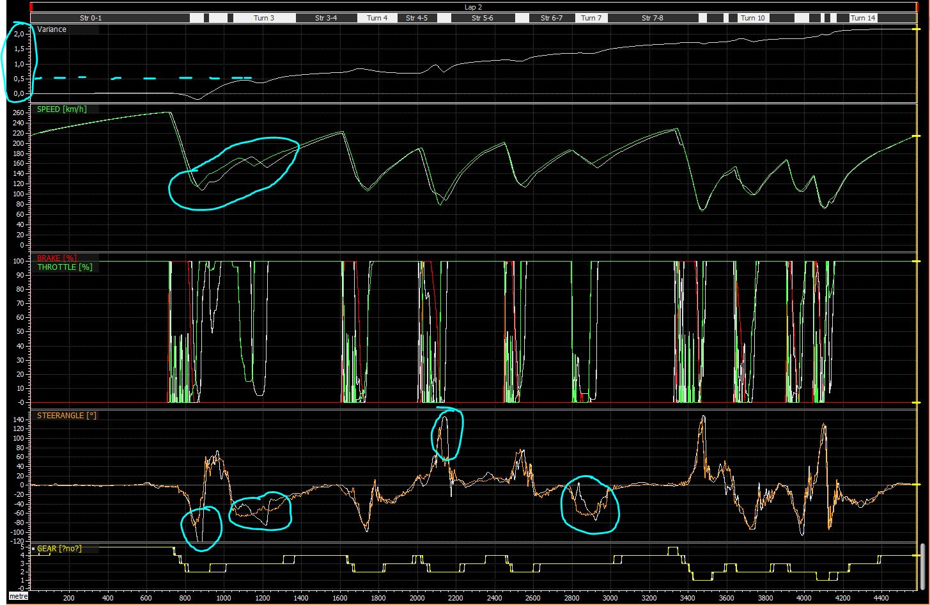Select the Str 6-7 track section
930x605 pixels.
(552, 18)
